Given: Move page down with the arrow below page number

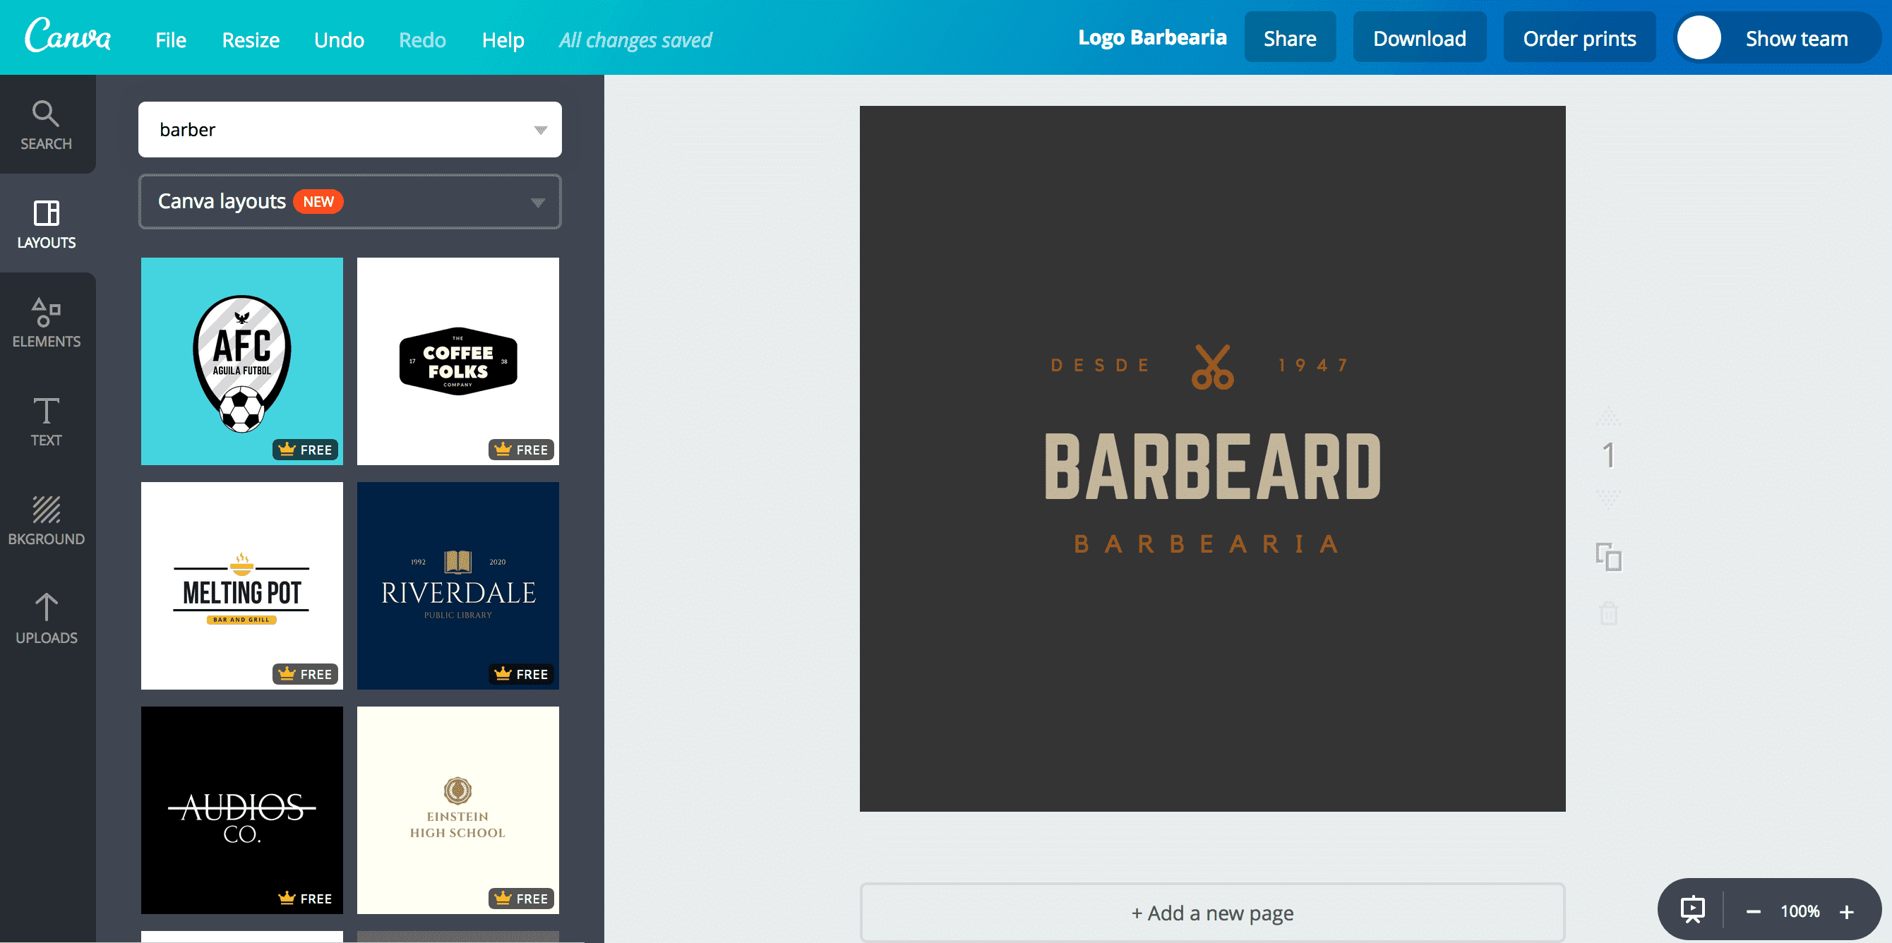Looking at the screenshot, I should (x=1608, y=500).
